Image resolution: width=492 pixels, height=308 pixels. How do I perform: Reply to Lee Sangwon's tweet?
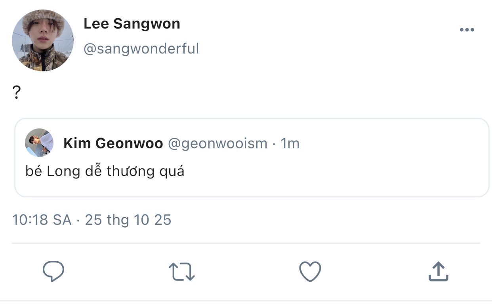pyautogui.click(x=53, y=272)
